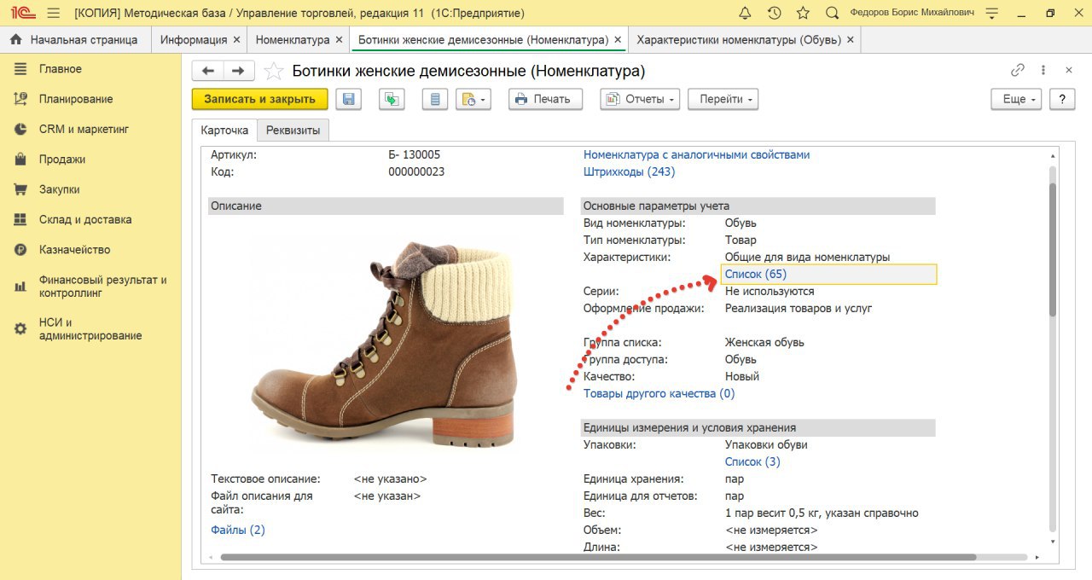
Task: Click the code value 000000023
Action: point(416,171)
